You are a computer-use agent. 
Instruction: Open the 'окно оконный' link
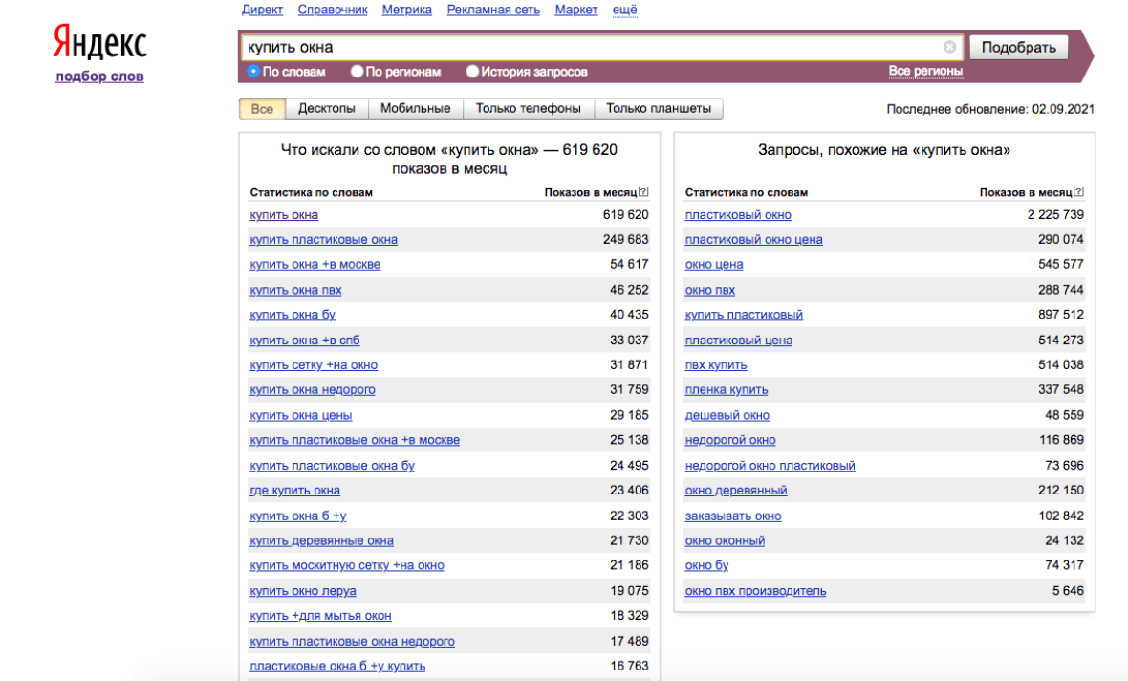[x=726, y=540]
